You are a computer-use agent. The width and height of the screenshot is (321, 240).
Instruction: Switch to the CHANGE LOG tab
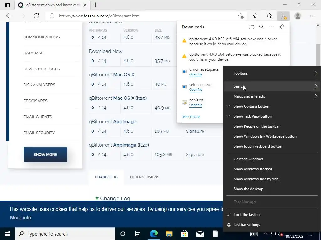click(x=106, y=177)
